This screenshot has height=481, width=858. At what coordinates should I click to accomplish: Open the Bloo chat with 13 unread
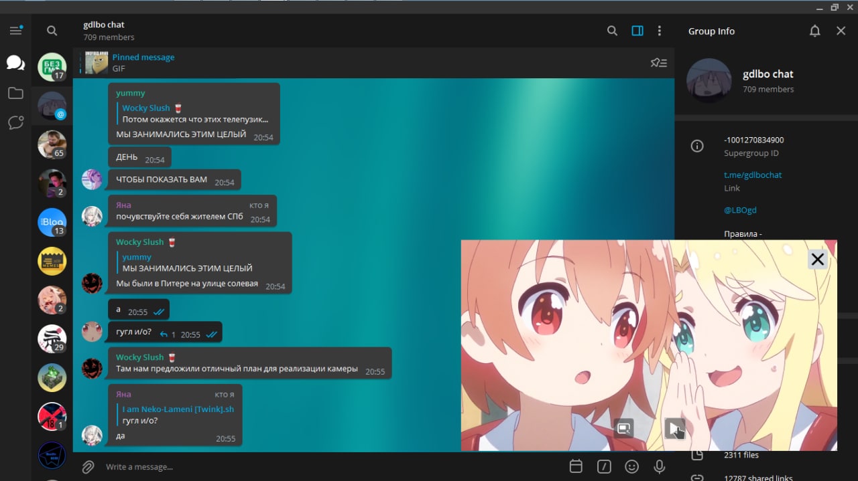coord(52,222)
